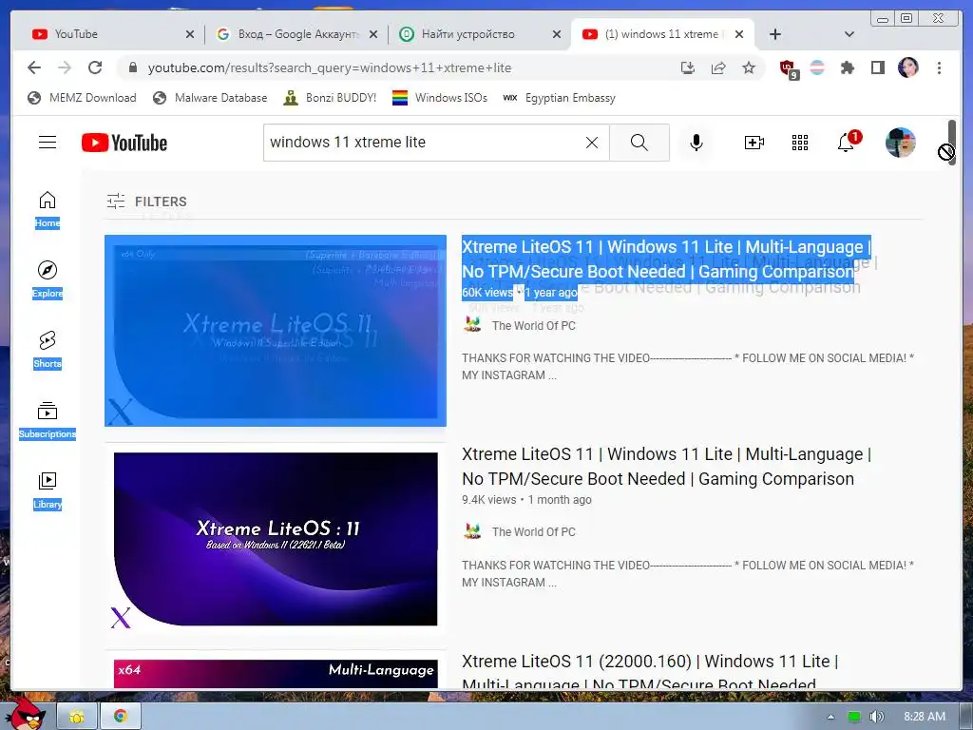Go to Home in the sidebar
The image size is (973, 730).
pos(48,210)
